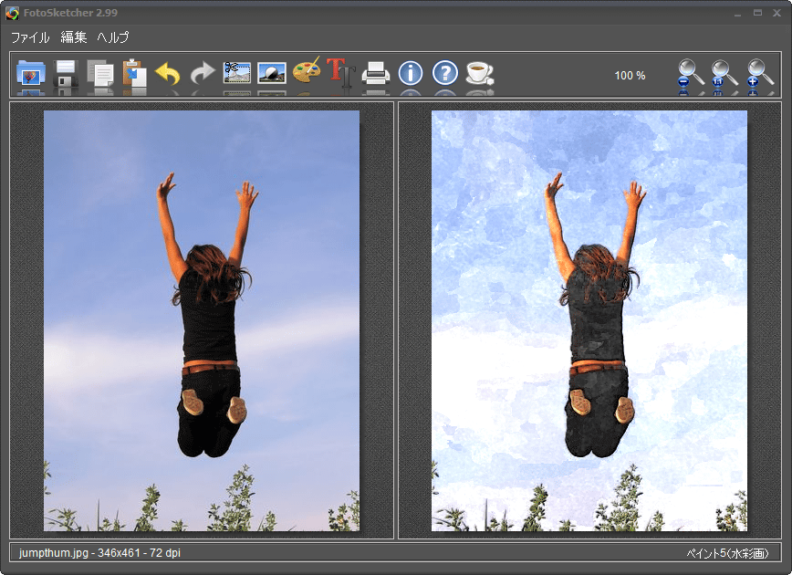Open help with the question mark icon
This screenshot has width=792, height=575.
tap(445, 73)
